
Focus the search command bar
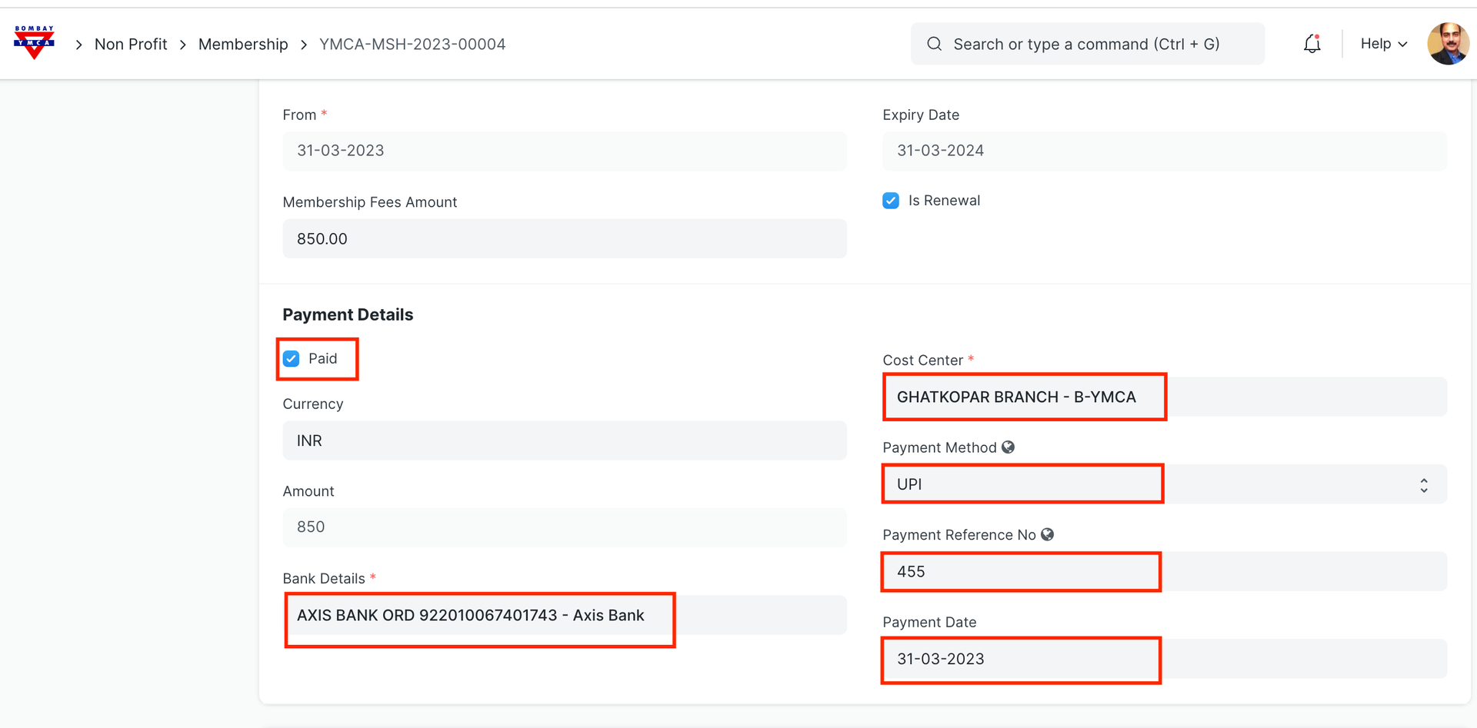pyautogui.click(x=1086, y=45)
